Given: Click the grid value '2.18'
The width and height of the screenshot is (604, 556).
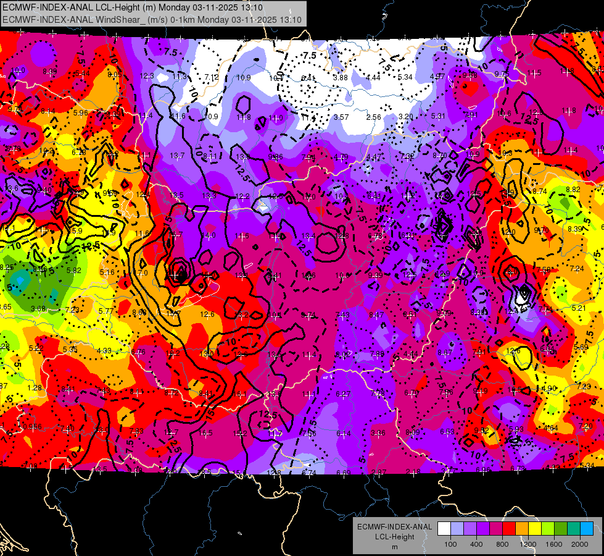Looking at the screenshot, I should (x=413, y=472).
